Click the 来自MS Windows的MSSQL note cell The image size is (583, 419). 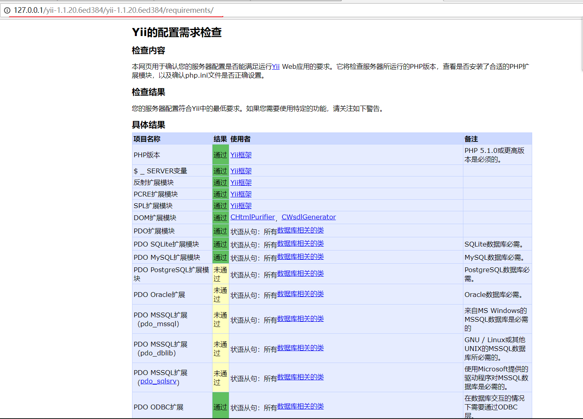pyautogui.click(x=497, y=319)
